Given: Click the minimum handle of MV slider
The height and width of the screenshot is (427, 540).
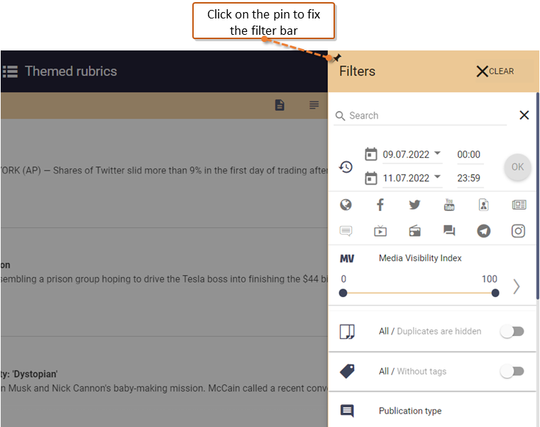Looking at the screenshot, I should click(x=343, y=293).
